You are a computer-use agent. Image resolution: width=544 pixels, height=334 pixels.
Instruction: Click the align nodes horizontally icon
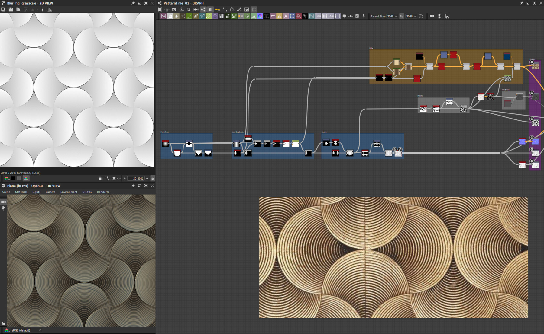(432, 16)
